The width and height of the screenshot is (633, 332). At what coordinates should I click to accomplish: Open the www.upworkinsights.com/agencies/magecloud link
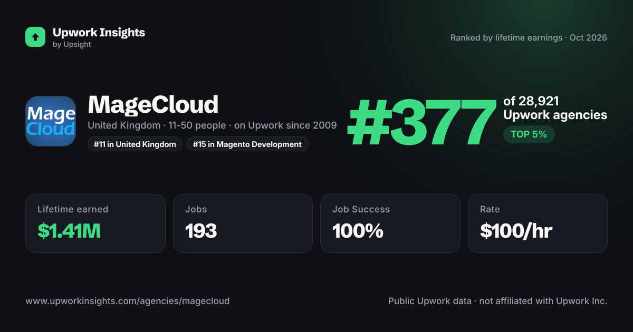[x=128, y=301]
